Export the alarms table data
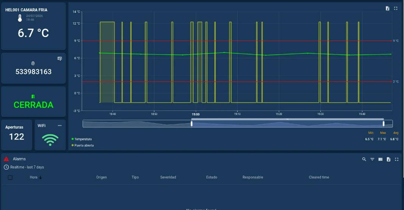Screen dimensions: 404x210 click(388, 159)
